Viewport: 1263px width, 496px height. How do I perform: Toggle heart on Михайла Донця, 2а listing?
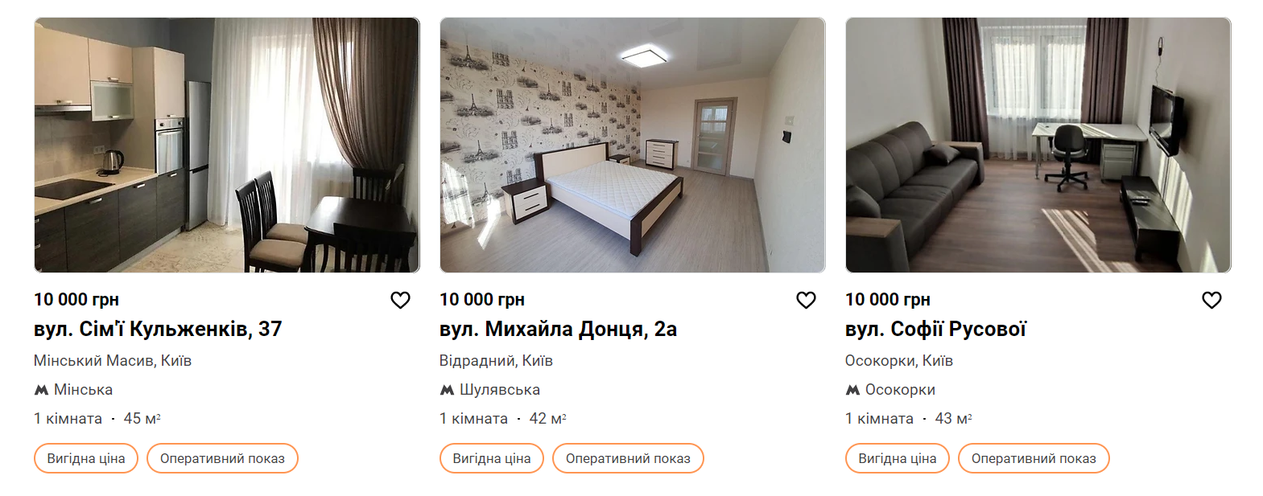pyautogui.click(x=806, y=300)
